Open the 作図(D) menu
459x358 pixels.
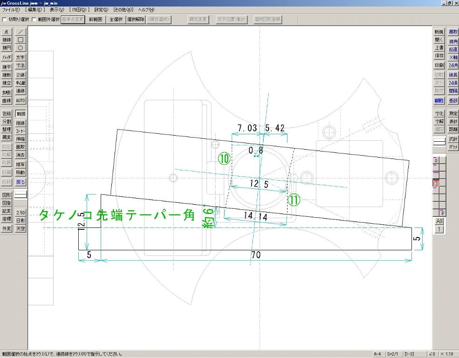click(79, 10)
